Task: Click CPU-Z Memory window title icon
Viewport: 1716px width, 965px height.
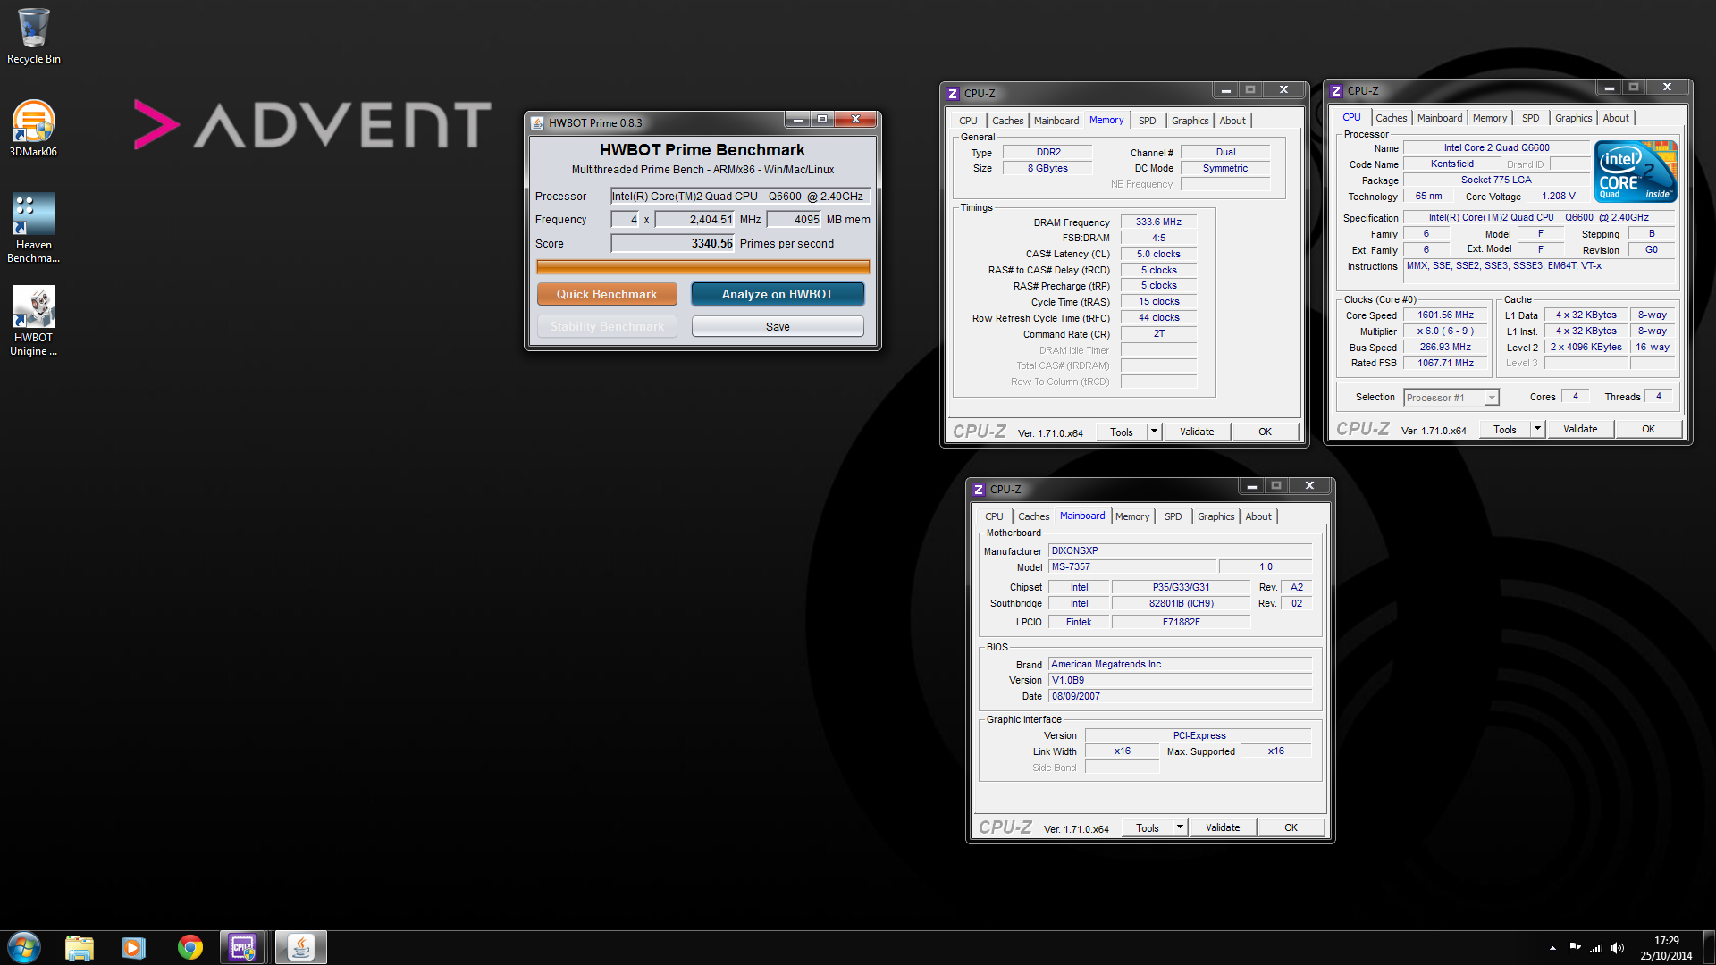Action: [953, 94]
